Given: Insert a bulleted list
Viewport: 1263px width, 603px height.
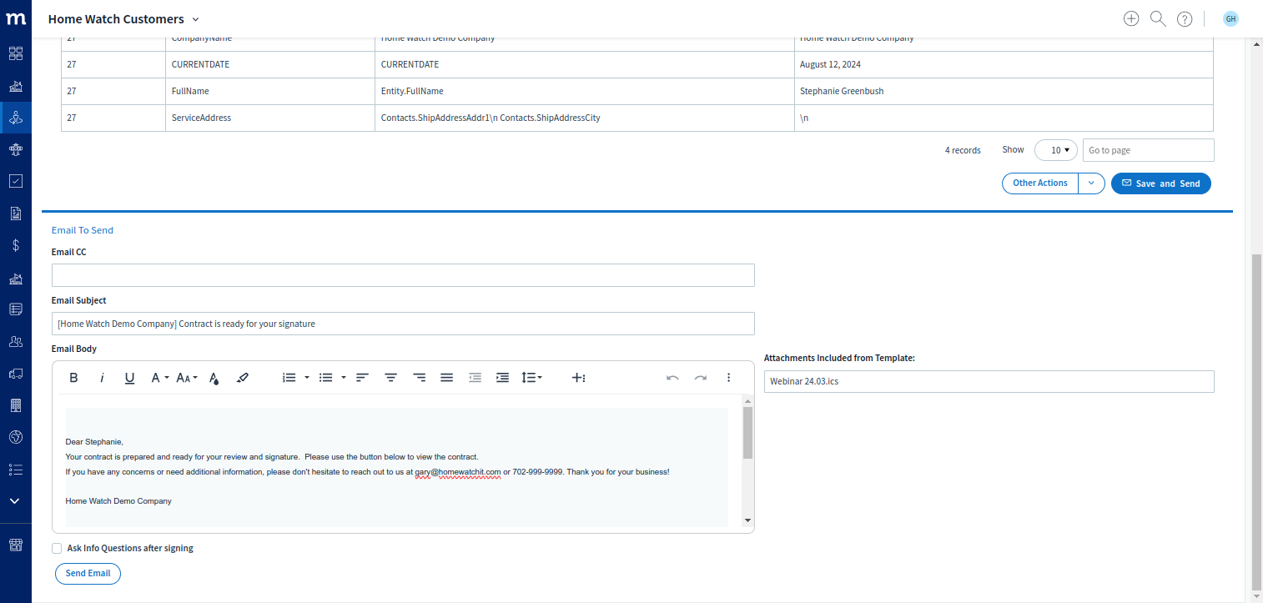Looking at the screenshot, I should pos(326,378).
